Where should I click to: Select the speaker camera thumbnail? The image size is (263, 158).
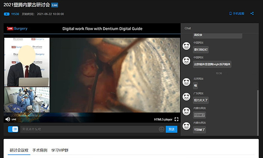coord(27,62)
